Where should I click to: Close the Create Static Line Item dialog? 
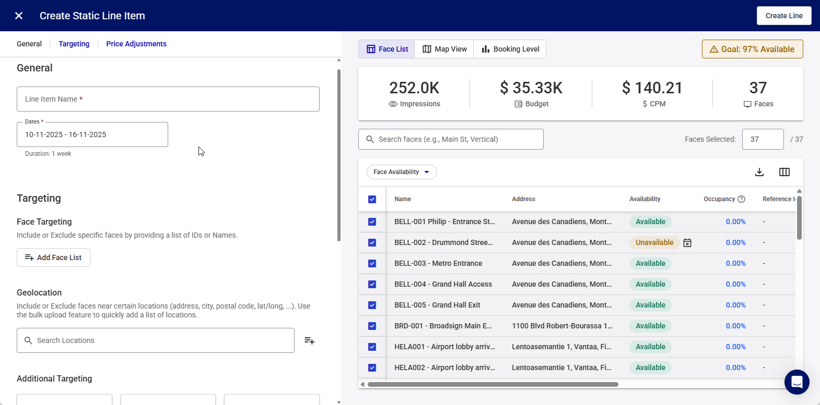click(x=19, y=16)
